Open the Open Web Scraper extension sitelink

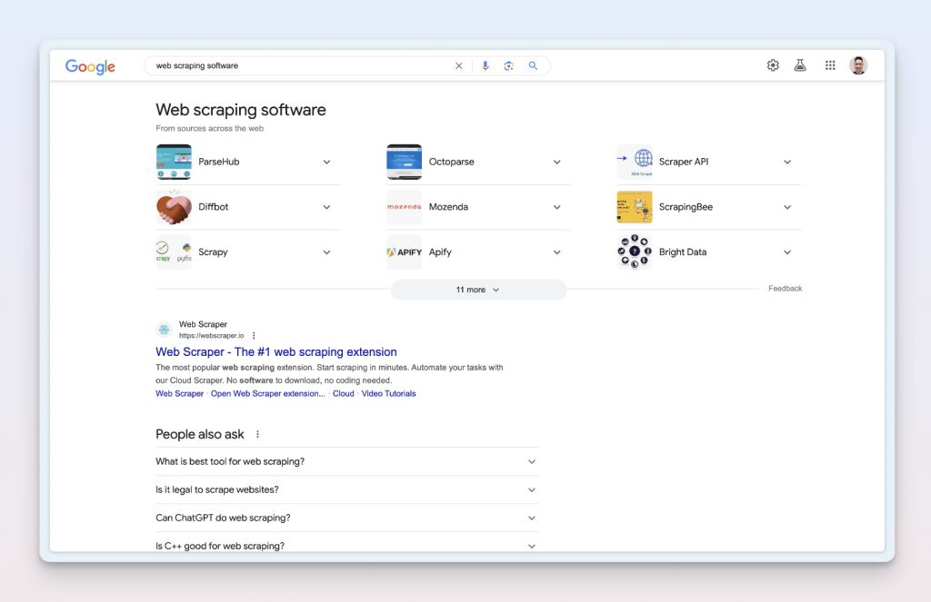click(x=268, y=394)
